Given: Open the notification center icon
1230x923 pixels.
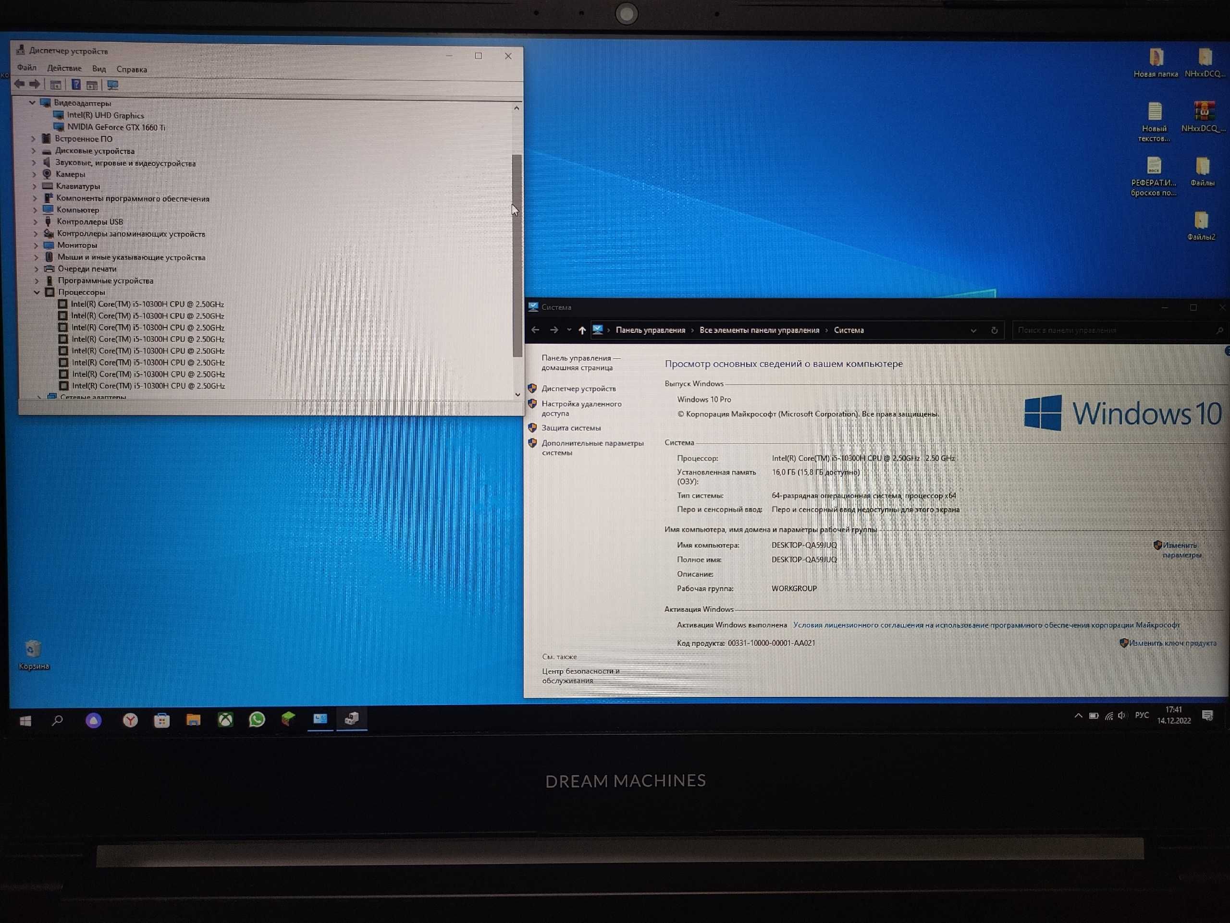Looking at the screenshot, I should (x=1207, y=715).
